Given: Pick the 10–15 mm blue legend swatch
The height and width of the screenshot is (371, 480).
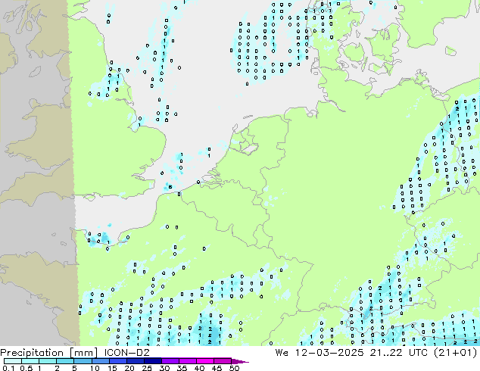Looking at the screenshot, I should pyautogui.click(x=100, y=361).
